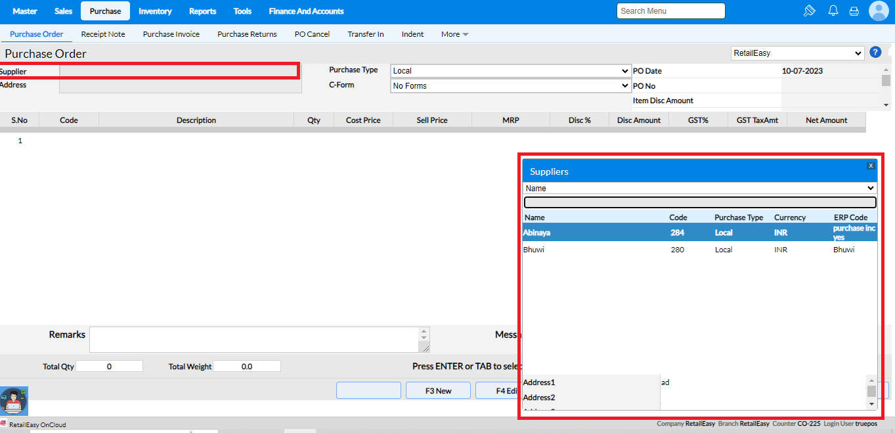Screen dimensions: 895x433
Task: Click the ERP Code column header
Action: point(851,217)
